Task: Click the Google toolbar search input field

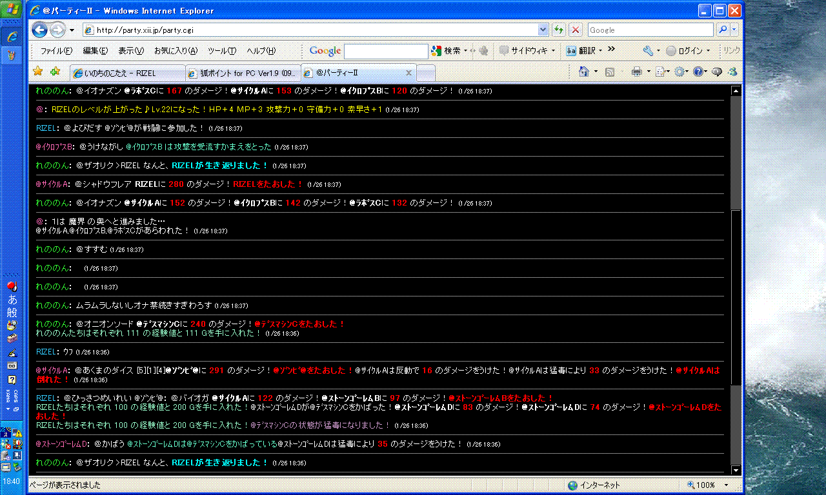Action: [x=385, y=51]
